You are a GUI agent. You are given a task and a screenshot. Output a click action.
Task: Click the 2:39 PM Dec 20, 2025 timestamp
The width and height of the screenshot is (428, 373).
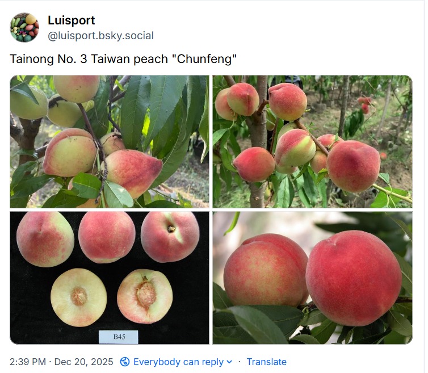pyautogui.click(x=61, y=362)
